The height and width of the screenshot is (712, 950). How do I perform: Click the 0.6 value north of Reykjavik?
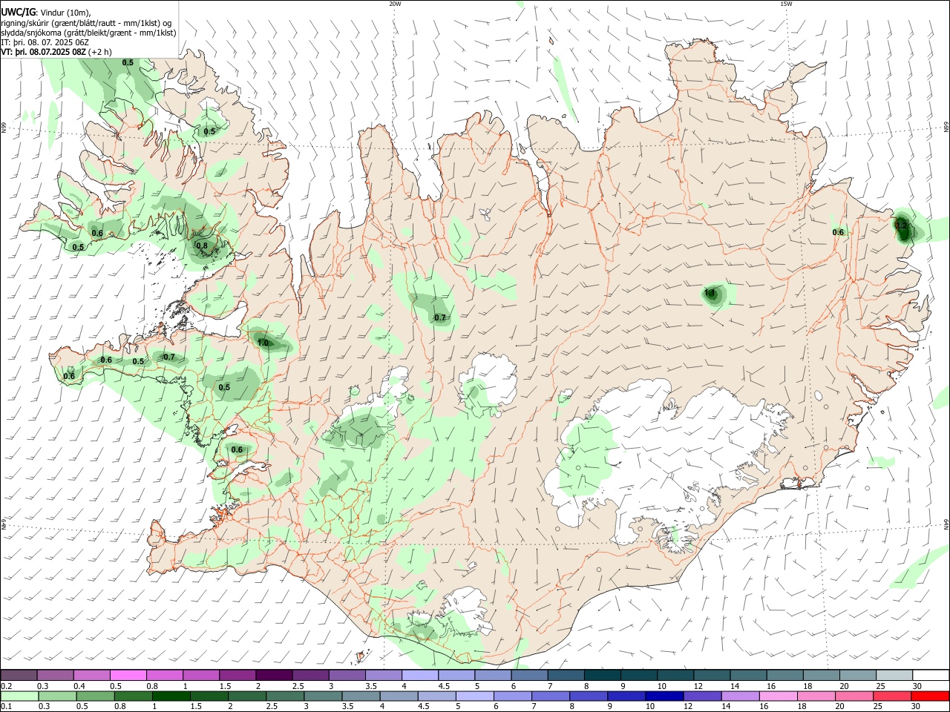click(x=237, y=449)
